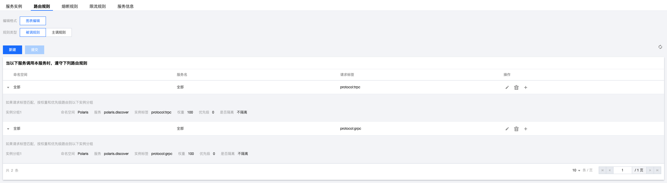Click pencil icon for protocol:grpc rule
Viewport: 667px width, 183px height.
click(507, 129)
